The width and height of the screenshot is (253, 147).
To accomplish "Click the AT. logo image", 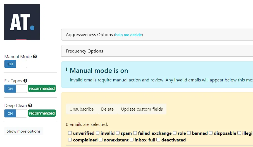I will (x=22, y=22).
